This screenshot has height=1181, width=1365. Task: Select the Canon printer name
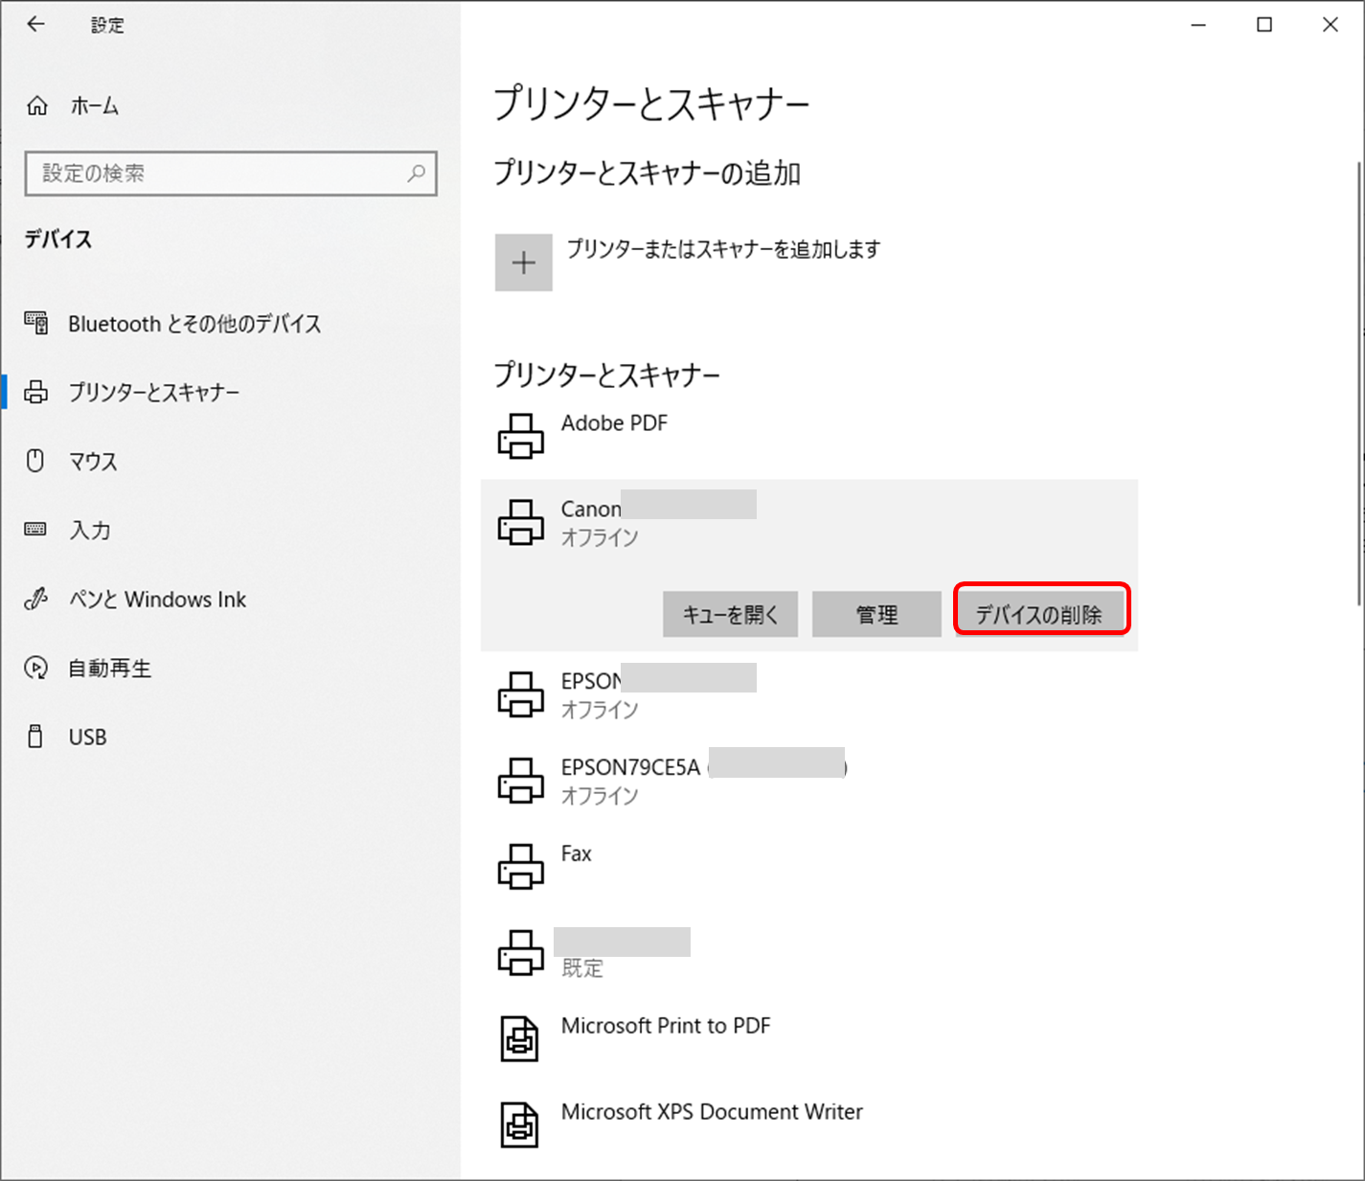(591, 509)
